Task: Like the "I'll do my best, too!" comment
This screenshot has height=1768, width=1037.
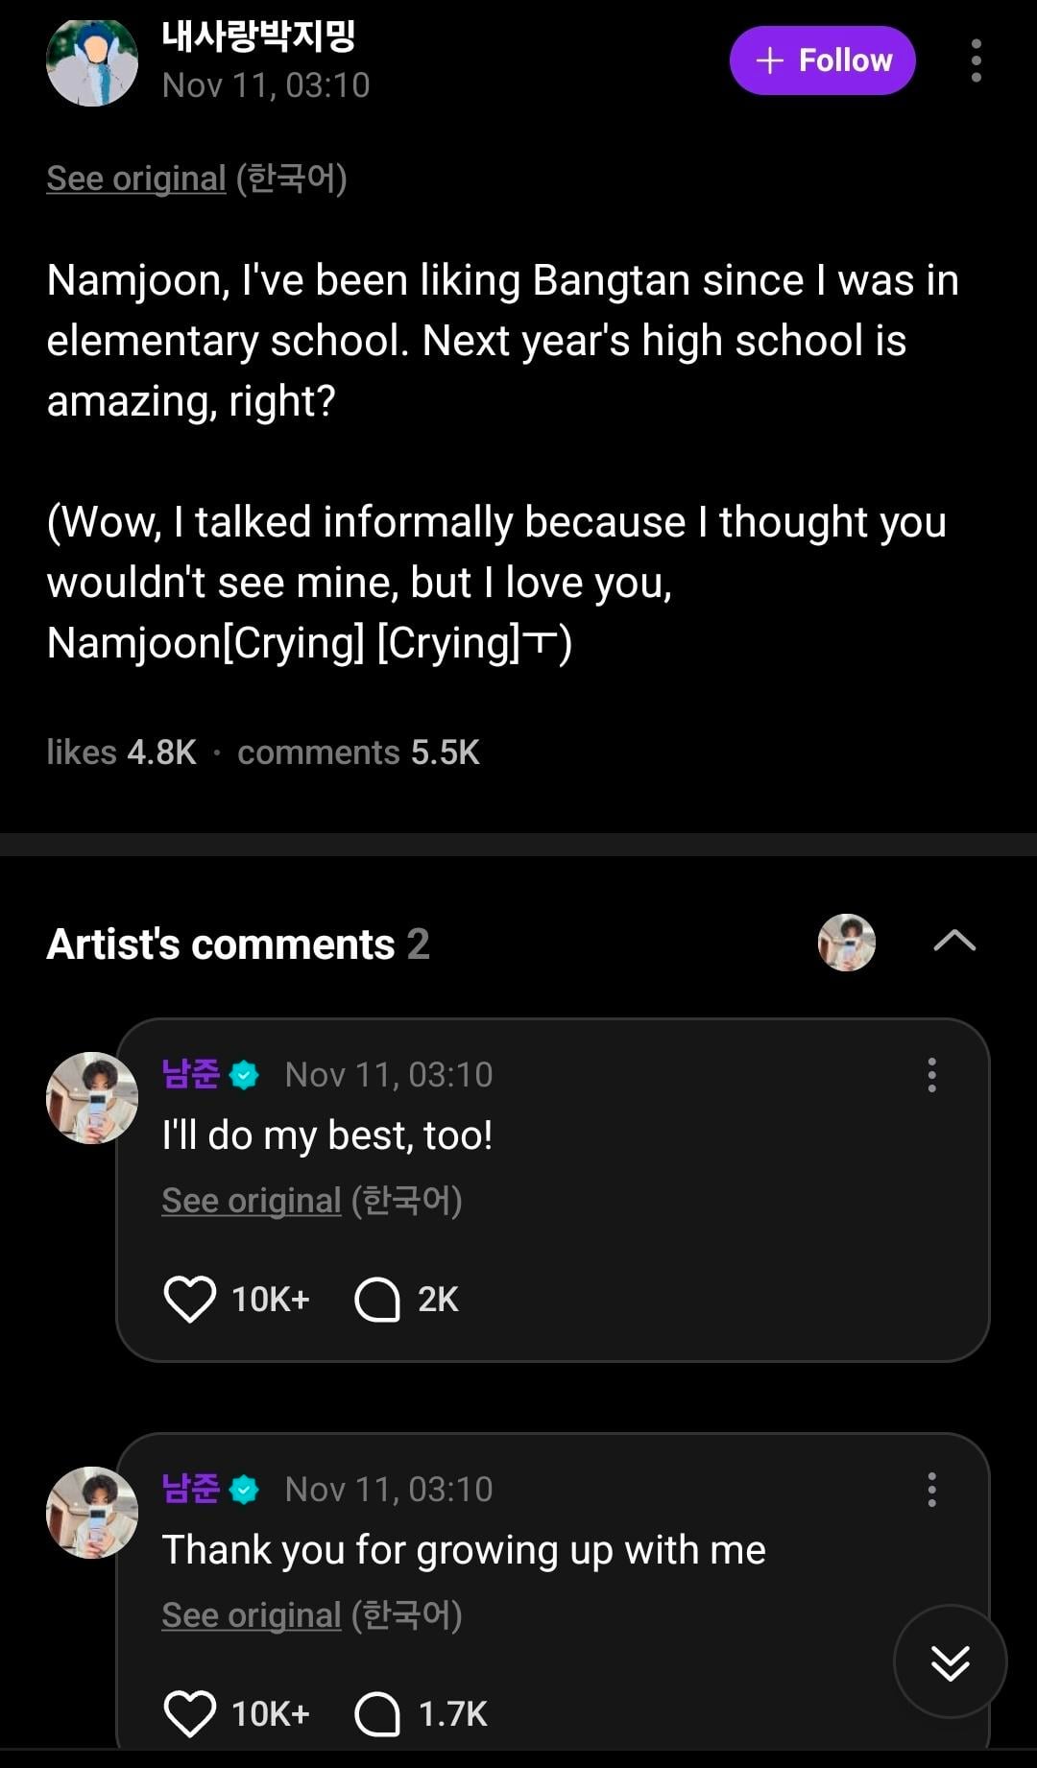Action: pyautogui.click(x=190, y=1299)
